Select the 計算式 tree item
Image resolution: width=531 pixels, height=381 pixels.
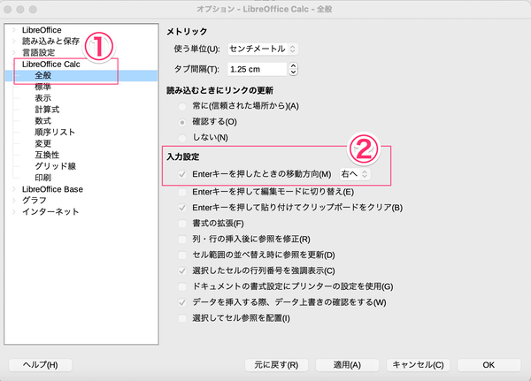coord(47,110)
